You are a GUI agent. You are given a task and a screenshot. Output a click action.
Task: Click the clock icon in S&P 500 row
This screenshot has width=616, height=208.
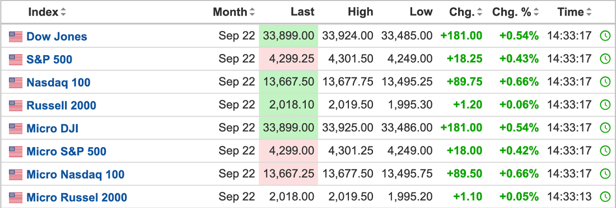(605, 59)
